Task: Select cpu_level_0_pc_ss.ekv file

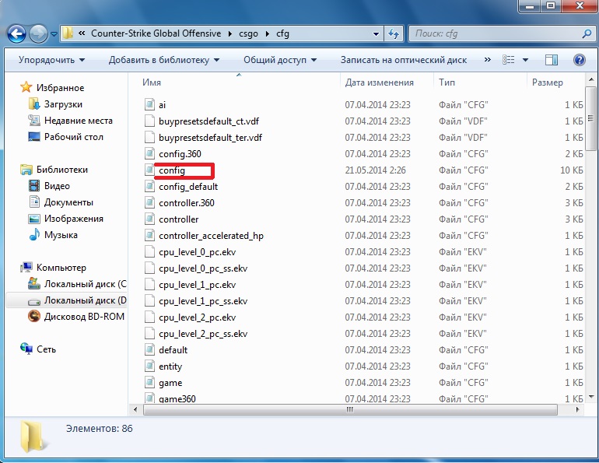Action: (x=203, y=268)
